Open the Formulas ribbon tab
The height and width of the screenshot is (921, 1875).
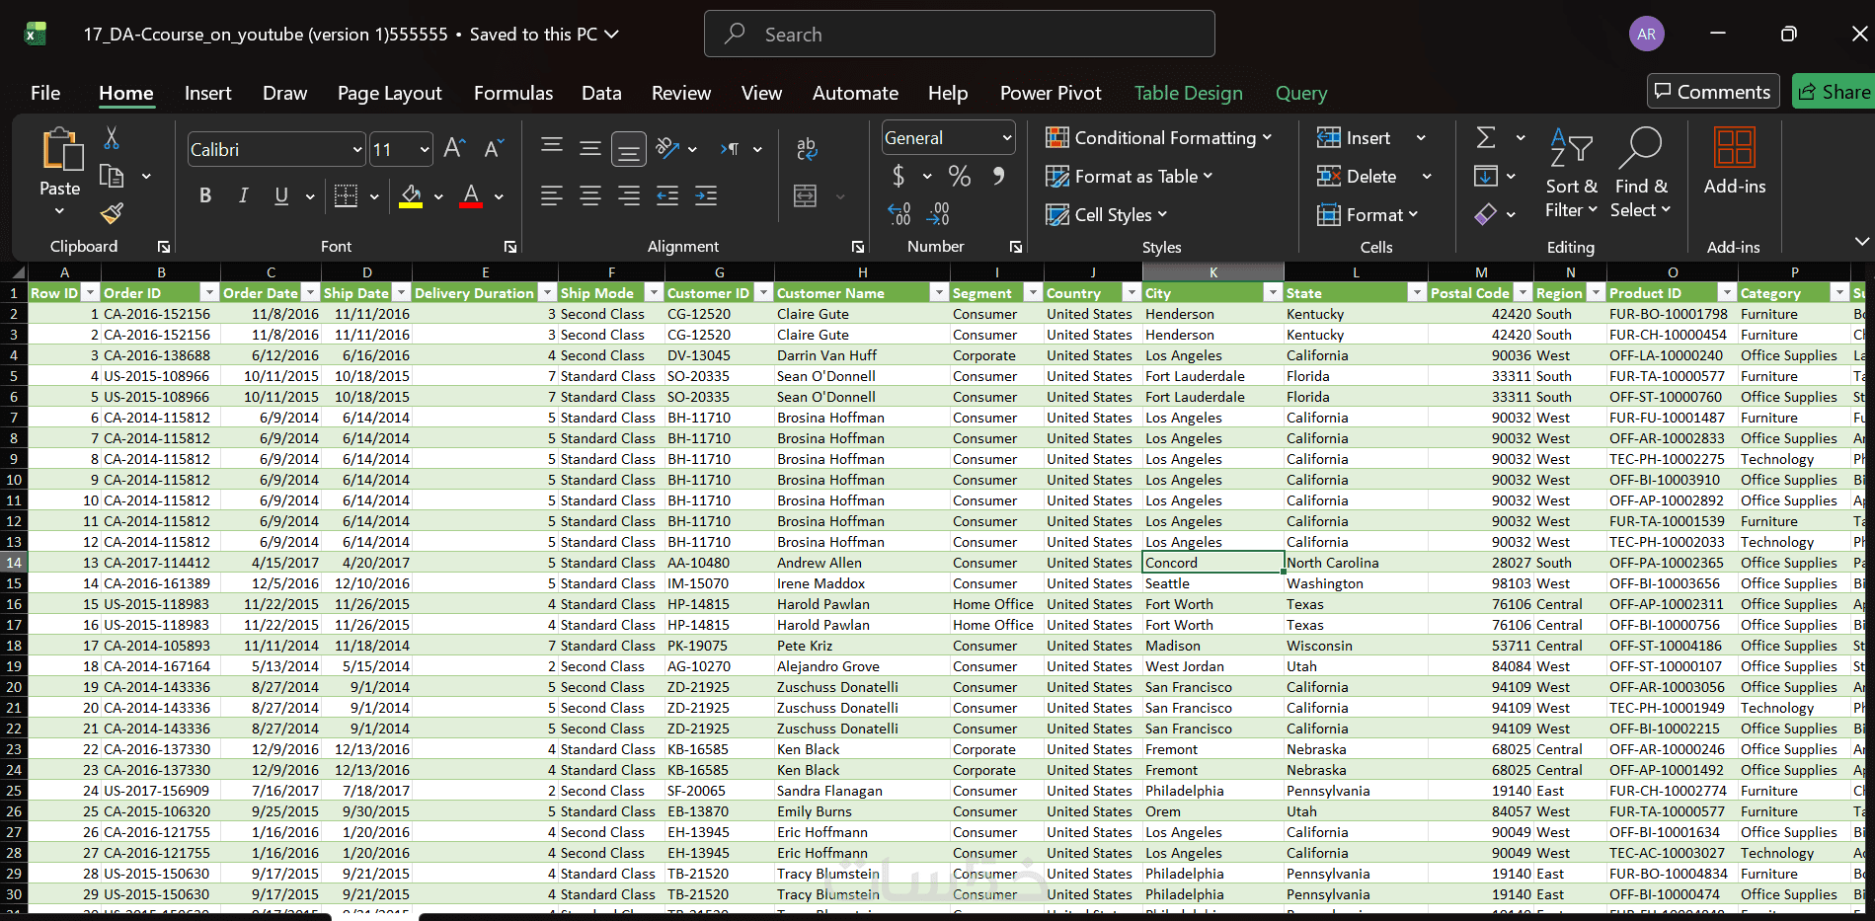tap(512, 93)
